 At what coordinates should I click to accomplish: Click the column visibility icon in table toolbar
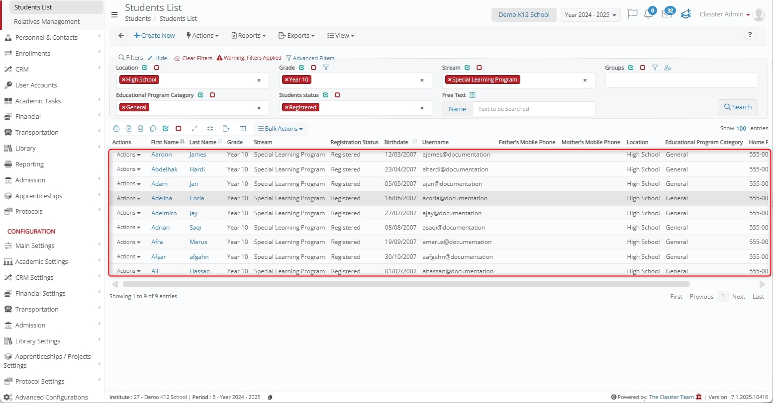click(x=243, y=129)
